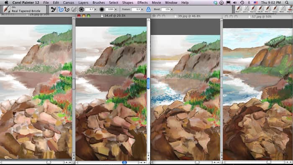Select the seventh recent brush in the strip

click(x=283, y=9)
